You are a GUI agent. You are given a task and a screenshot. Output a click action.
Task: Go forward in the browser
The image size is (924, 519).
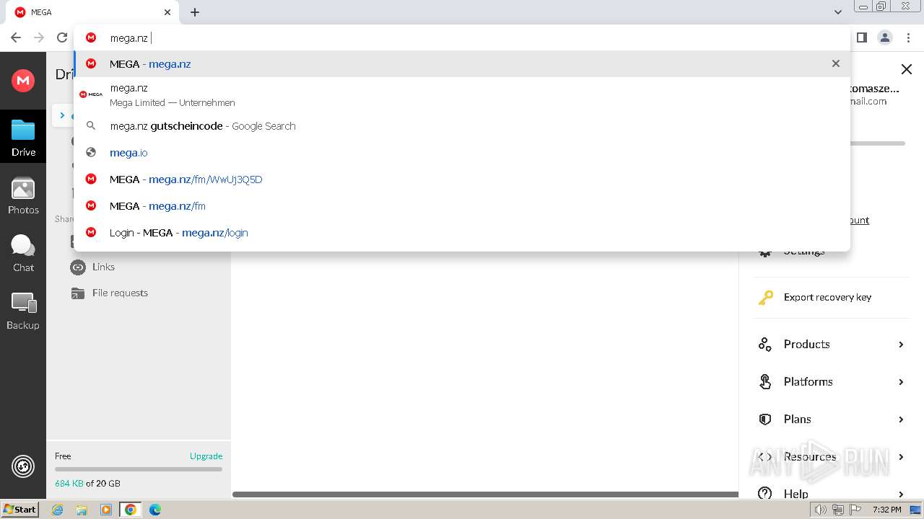pyautogui.click(x=39, y=37)
